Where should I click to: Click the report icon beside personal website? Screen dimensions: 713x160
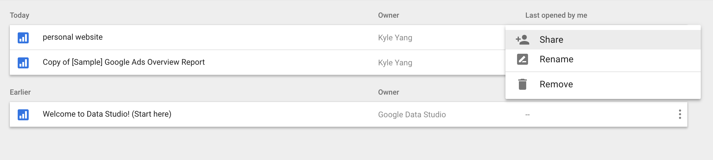(x=23, y=38)
